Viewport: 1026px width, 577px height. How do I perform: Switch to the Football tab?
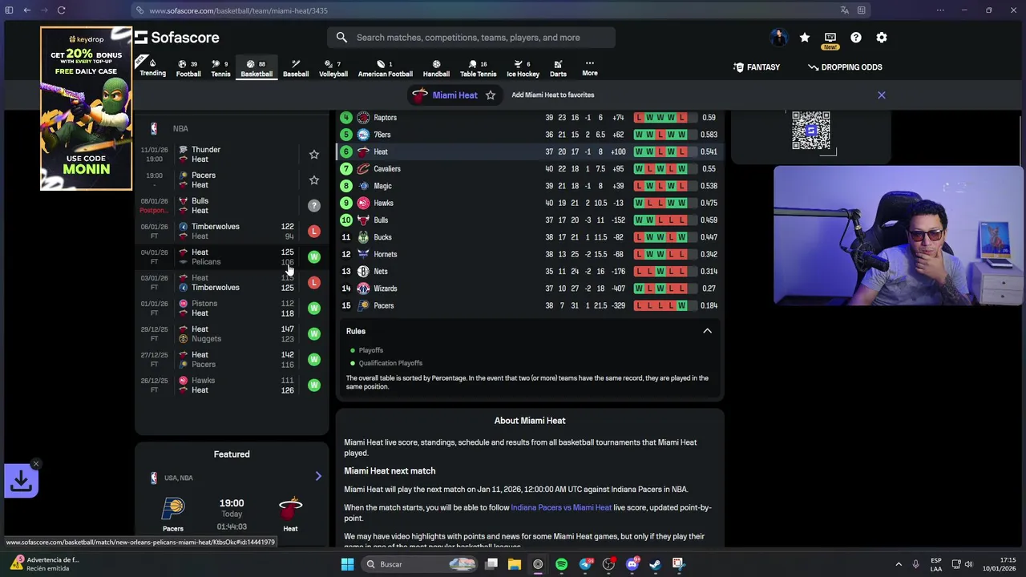pos(188,68)
